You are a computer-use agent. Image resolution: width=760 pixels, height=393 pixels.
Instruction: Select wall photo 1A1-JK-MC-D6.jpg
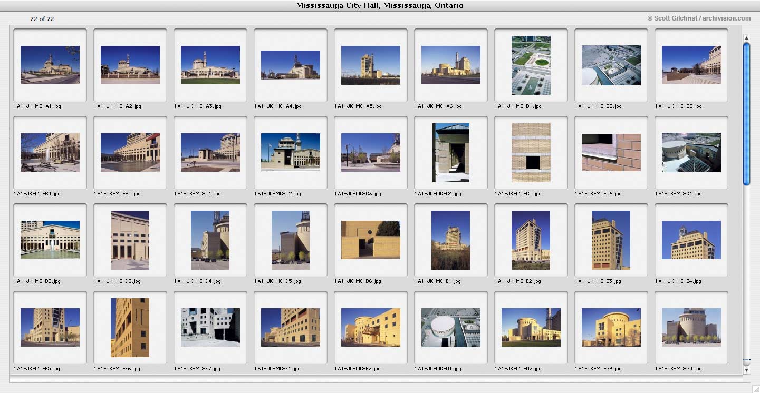(371, 240)
